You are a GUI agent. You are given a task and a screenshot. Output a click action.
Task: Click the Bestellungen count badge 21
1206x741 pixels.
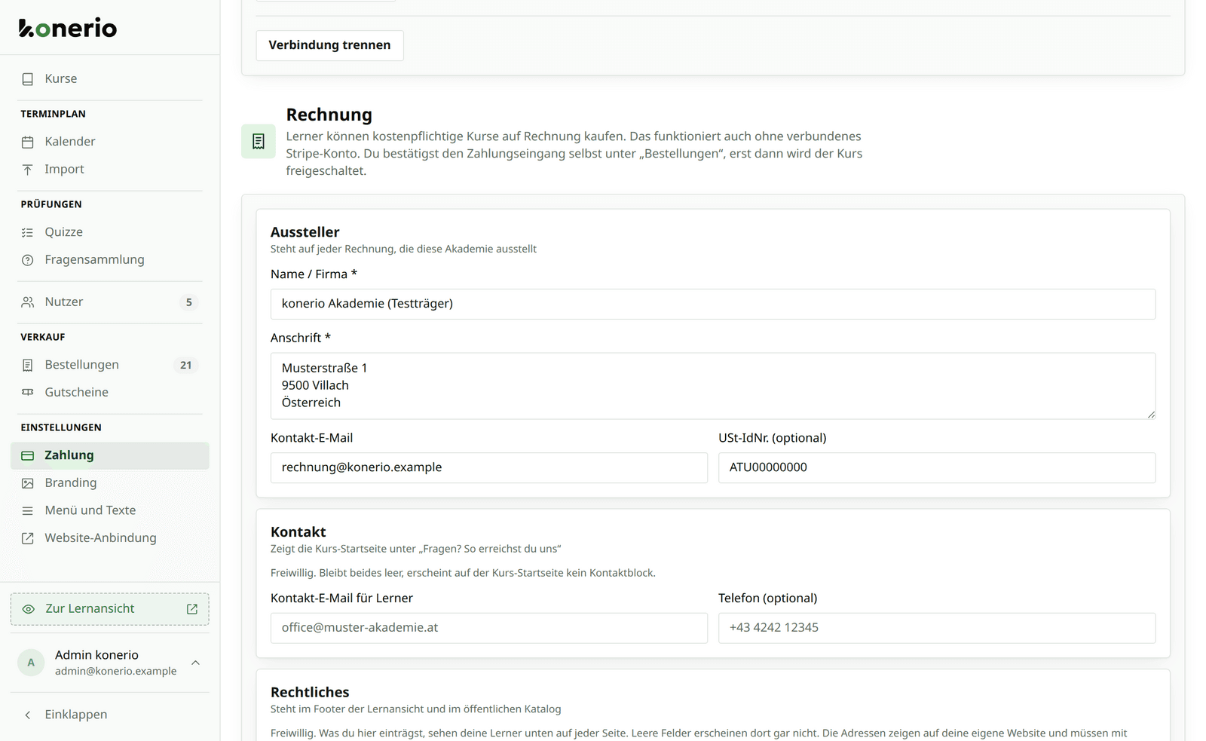pos(186,365)
